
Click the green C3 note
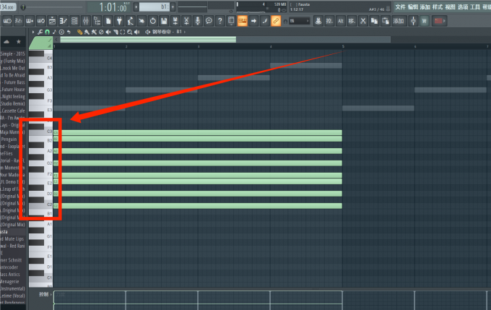click(x=198, y=132)
